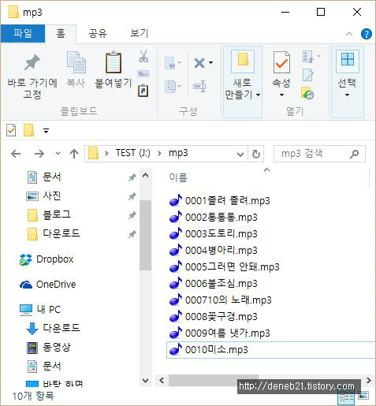The image size is (376, 406).
Task: Switch to large thumbnails view icon
Action: click(x=363, y=396)
